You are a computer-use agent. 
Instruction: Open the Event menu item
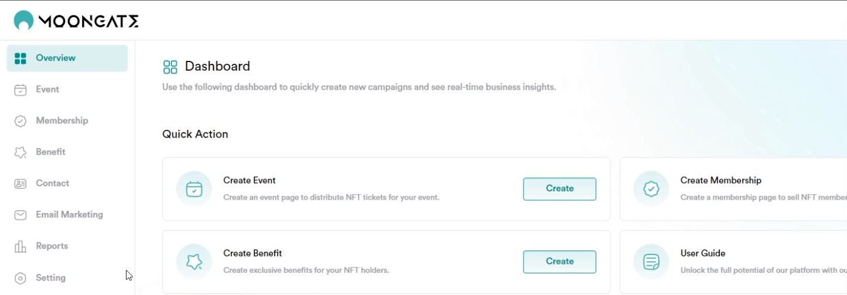(47, 90)
